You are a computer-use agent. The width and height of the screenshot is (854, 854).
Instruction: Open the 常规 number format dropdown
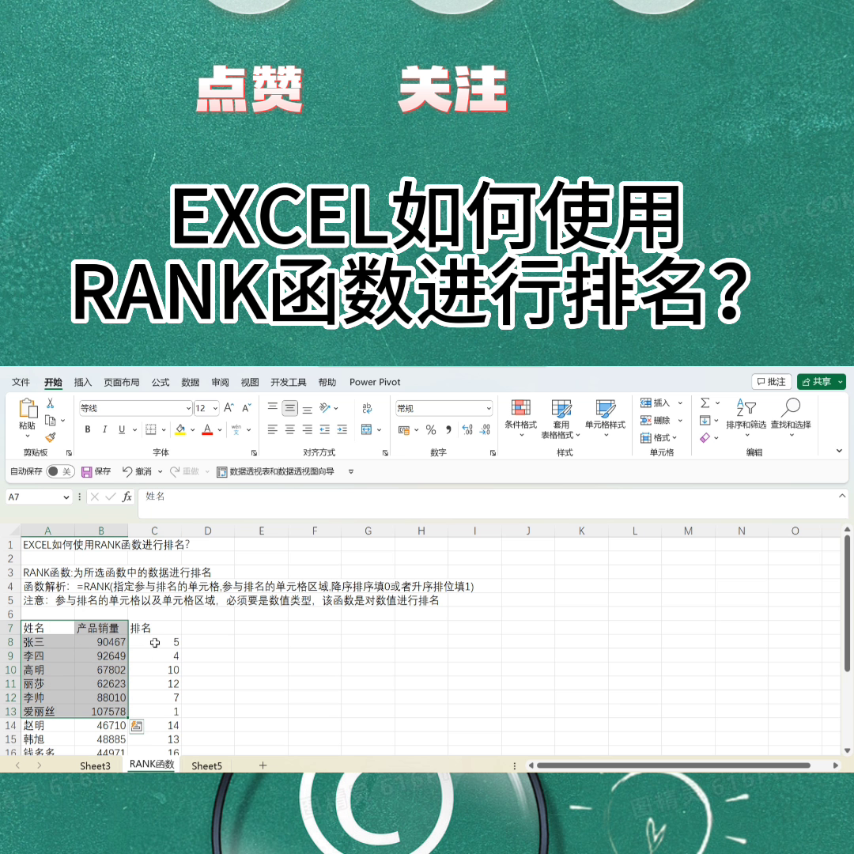click(x=489, y=408)
